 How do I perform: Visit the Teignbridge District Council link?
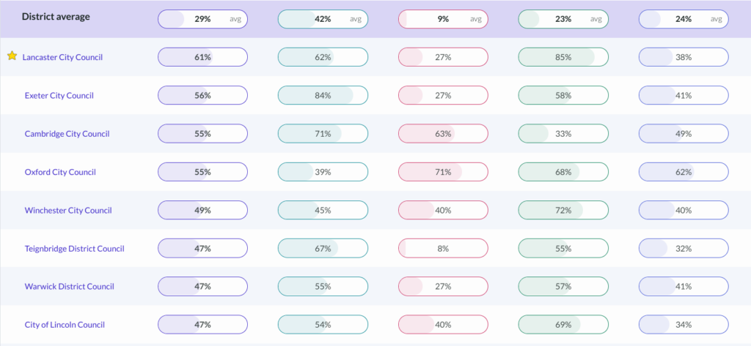tap(74, 249)
